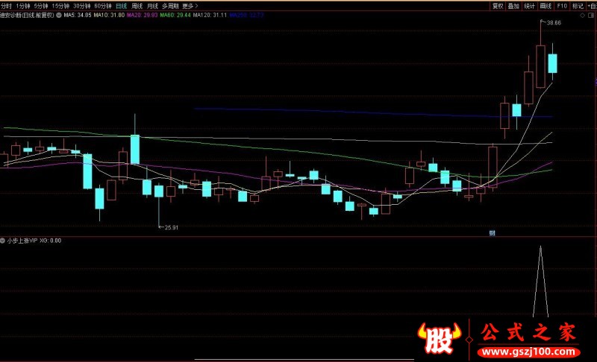Click the MA10: 31.80 label
The width and height of the screenshot is (597, 362).
point(109,15)
